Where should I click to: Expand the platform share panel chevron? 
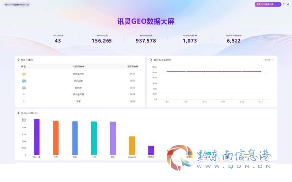coord(18,113)
